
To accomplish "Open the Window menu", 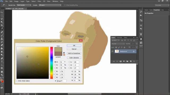I will 55,1.
